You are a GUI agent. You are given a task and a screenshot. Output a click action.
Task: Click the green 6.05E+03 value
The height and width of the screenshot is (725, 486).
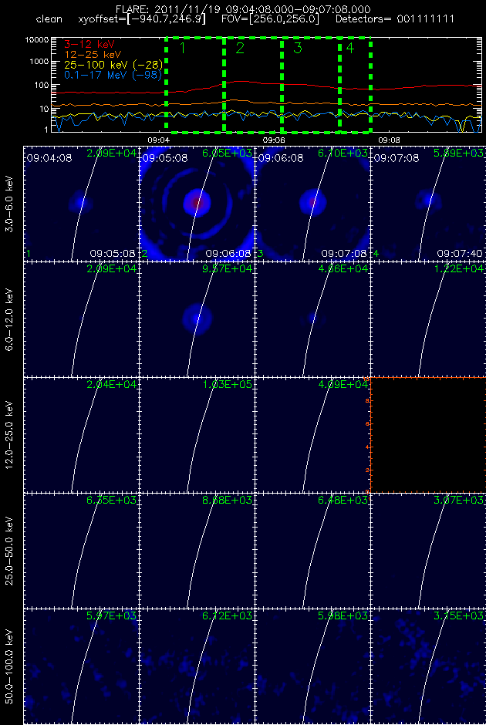(x=227, y=153)
